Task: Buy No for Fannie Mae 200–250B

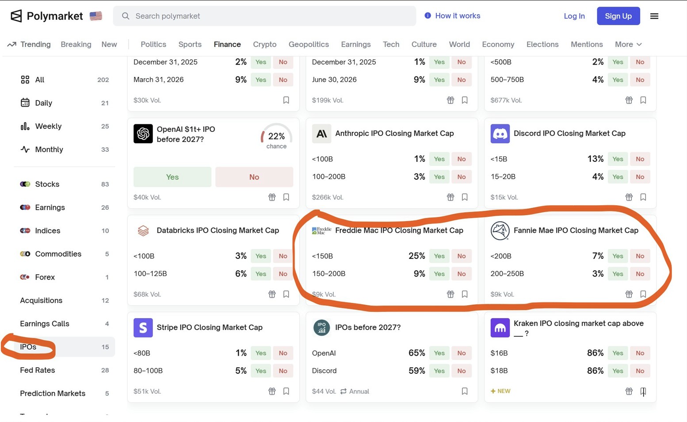Action: 640,274
